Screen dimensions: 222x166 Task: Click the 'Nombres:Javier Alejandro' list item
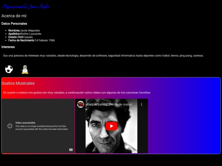pos(24,30)
